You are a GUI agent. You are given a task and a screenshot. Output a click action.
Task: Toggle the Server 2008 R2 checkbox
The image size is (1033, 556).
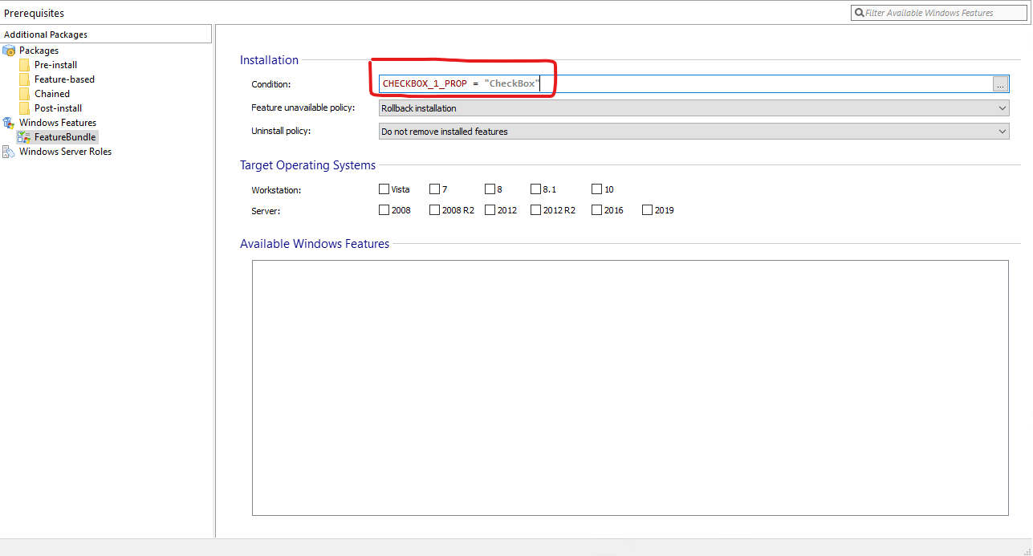pos(434,210)
